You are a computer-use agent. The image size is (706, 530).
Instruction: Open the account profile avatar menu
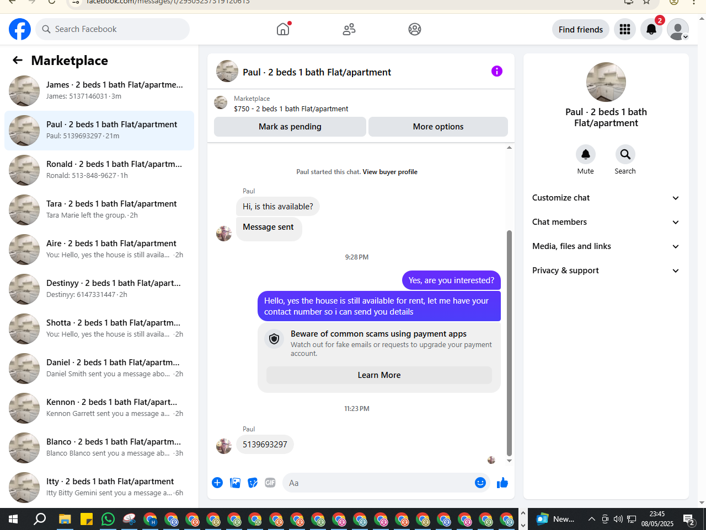tap(678, 29)
